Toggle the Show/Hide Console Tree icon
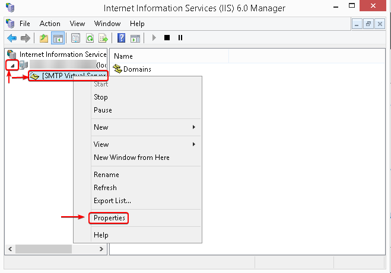The height and width of the screenshot is (273, 391). 58,38
